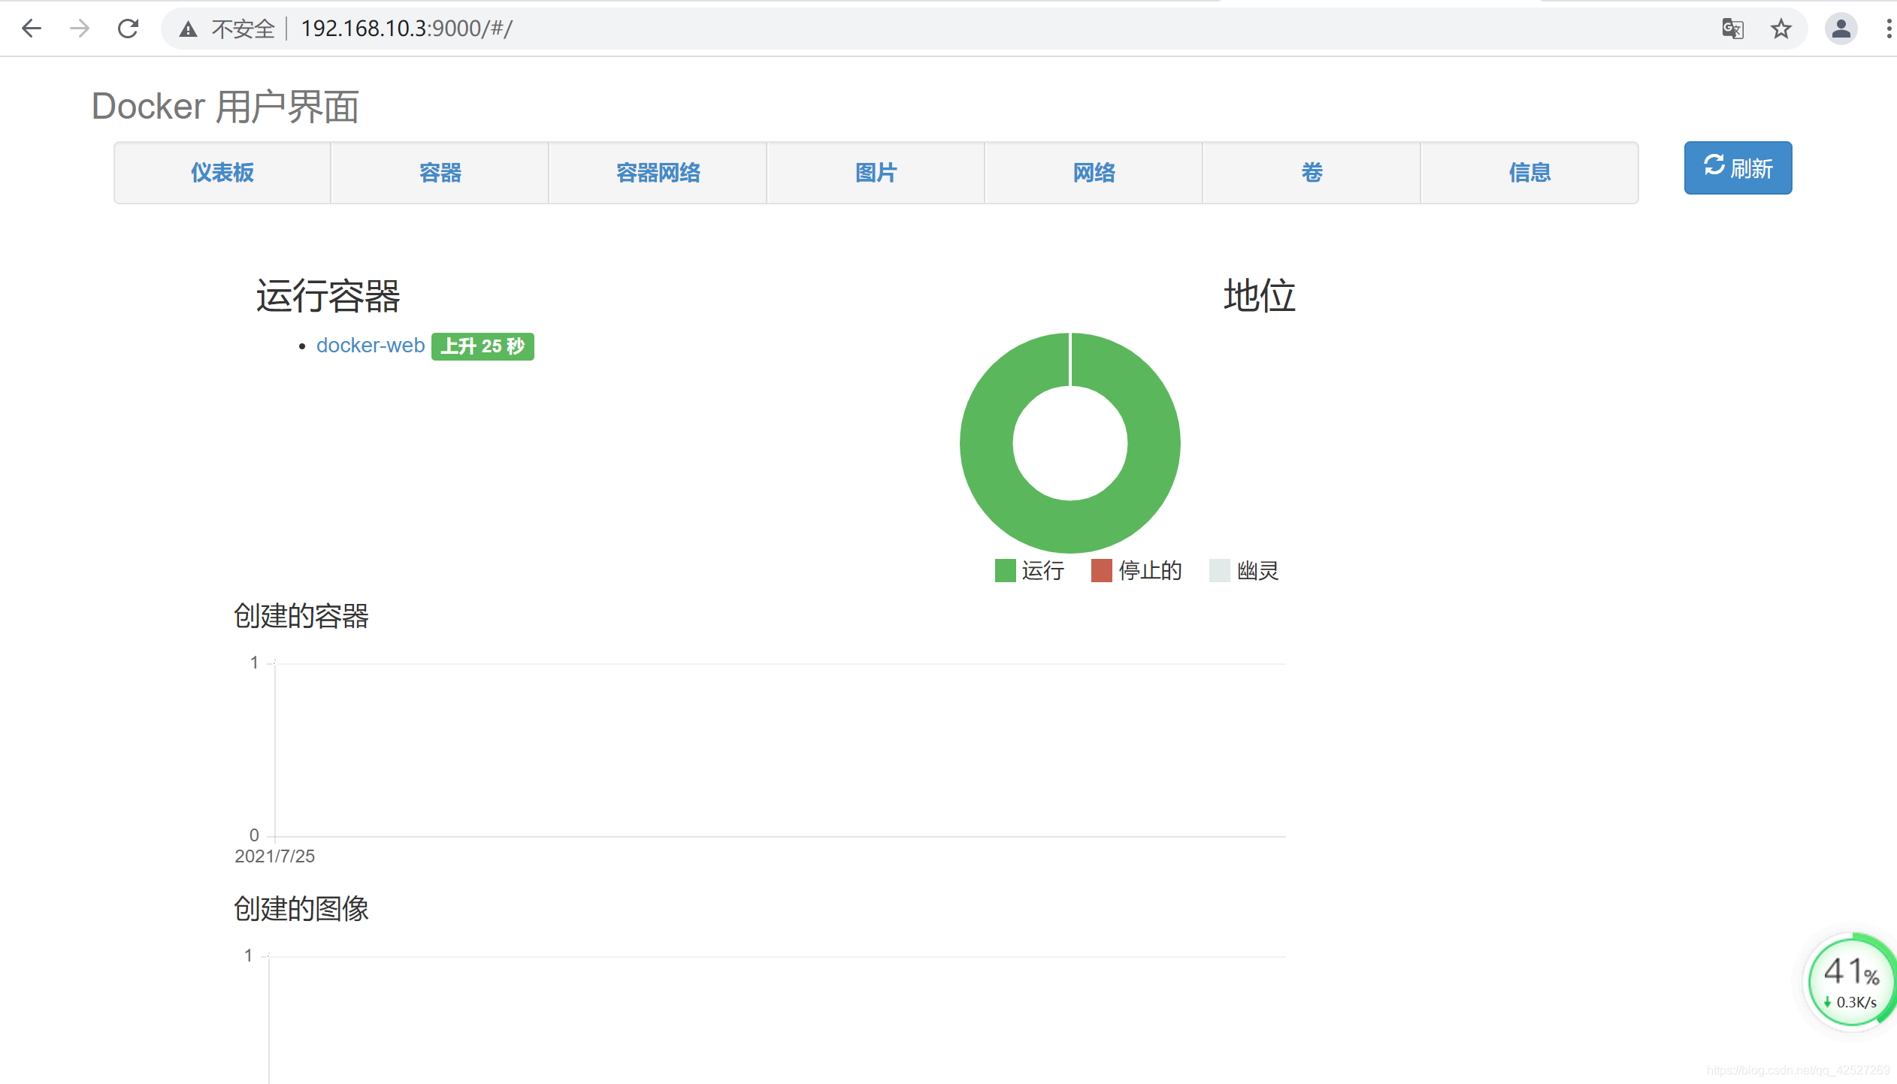Switch to the 卷 volumes tab

point(1312,173)
